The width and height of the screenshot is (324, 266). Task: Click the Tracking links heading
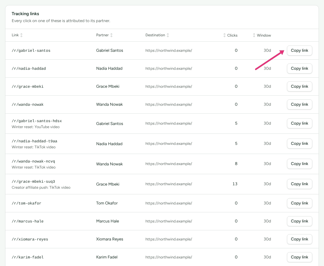click(25, 14)
